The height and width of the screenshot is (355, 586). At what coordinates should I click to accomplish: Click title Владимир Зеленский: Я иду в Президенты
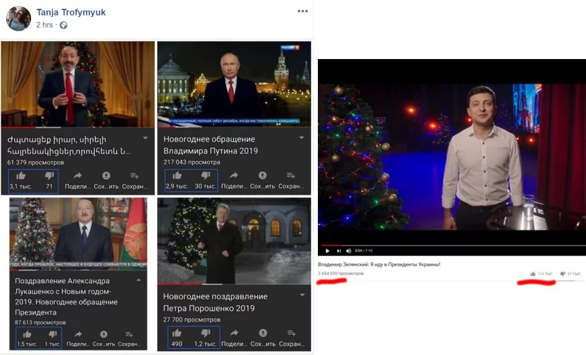(379, 264)
